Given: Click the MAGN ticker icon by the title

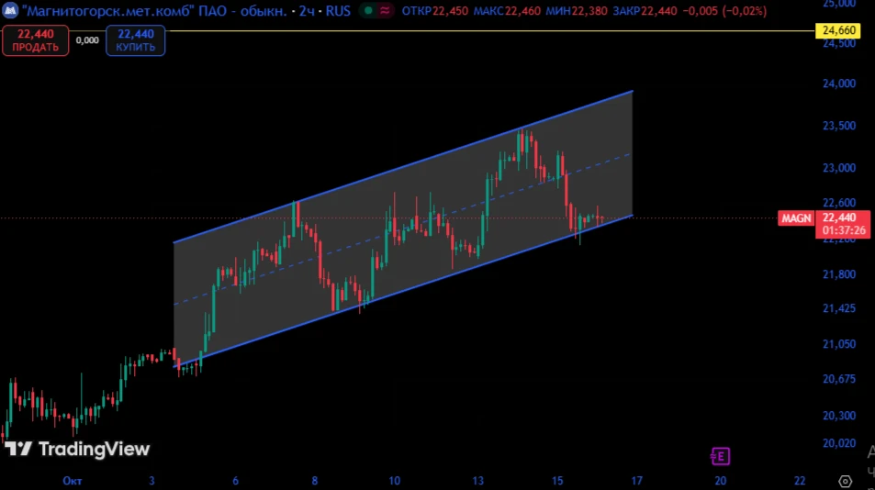Looking at the screenshot, I should pos(10,10).
